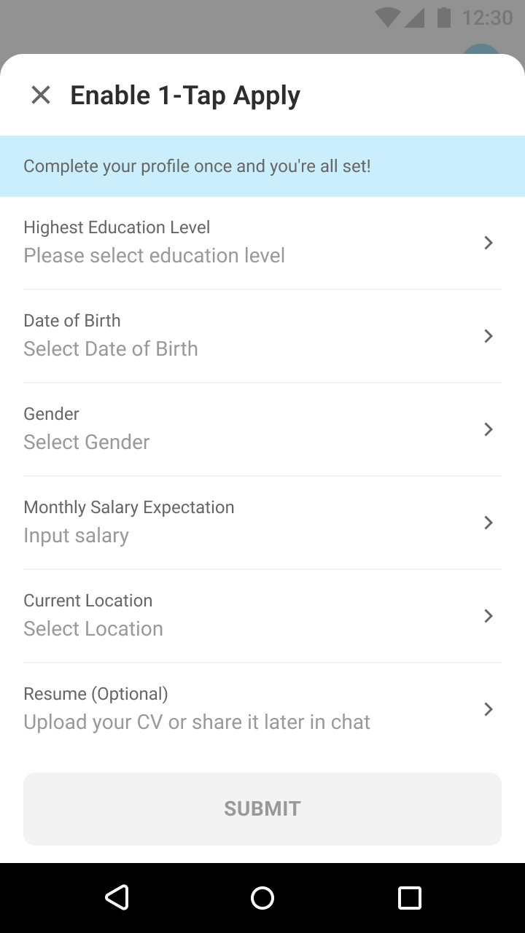The width and height of the screenshot is (525, 933).
Task: Expand Current Location chevron
Action: point(489,616)
